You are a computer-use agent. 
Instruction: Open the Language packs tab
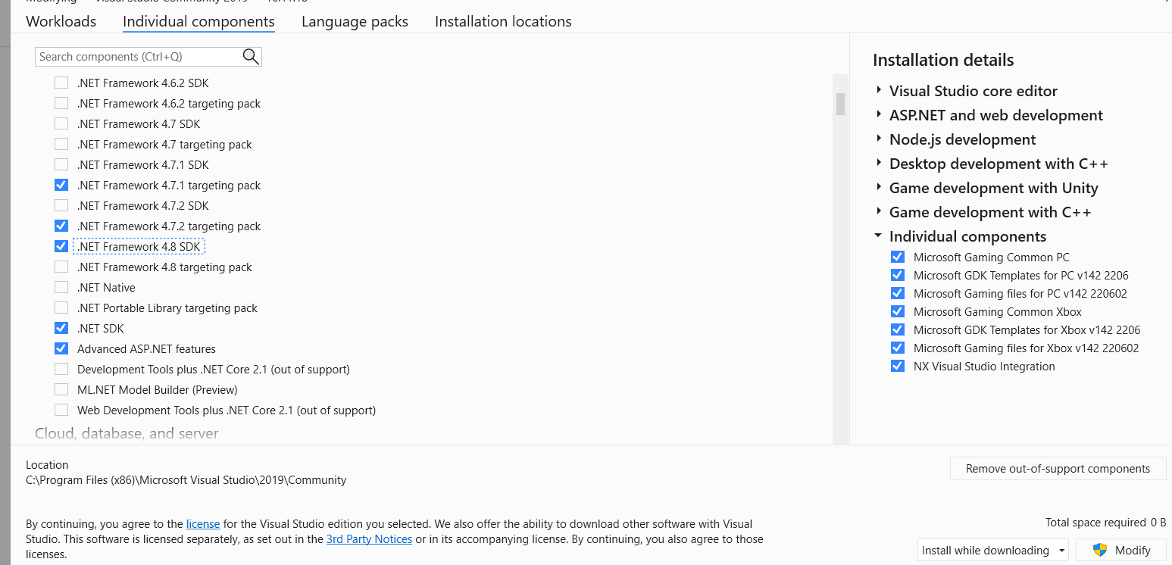pyautogui.click(x=355, y=21)
